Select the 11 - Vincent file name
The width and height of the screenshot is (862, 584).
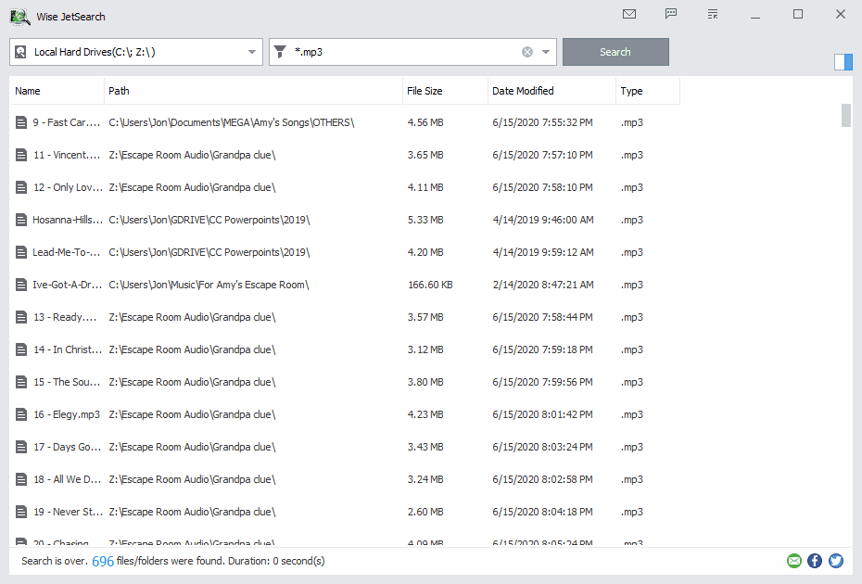67,155
